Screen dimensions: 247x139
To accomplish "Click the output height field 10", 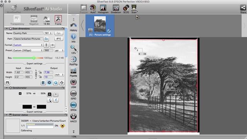I will (x=48, y=77).
